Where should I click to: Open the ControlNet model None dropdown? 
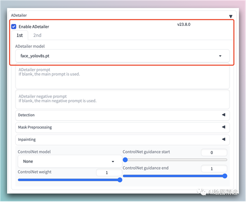70,161
